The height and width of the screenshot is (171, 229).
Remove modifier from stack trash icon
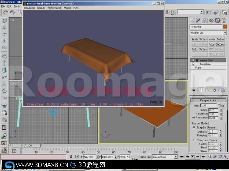point(214,90)
